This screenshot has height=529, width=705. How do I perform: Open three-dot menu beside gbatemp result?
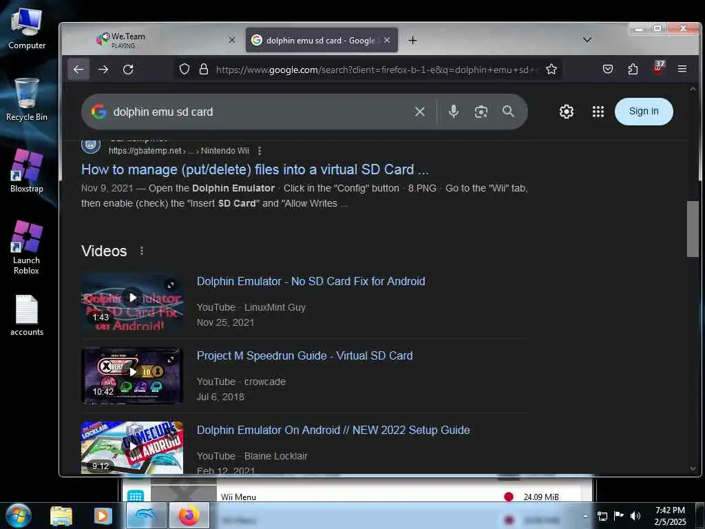coord(260,151)
